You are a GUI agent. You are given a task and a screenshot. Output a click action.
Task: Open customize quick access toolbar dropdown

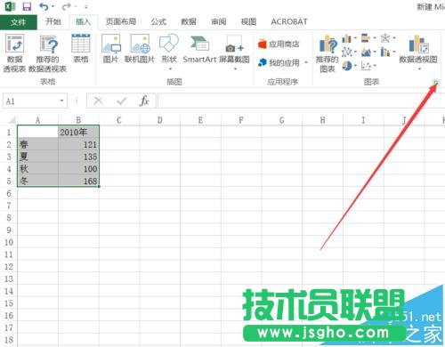[86, 7]
